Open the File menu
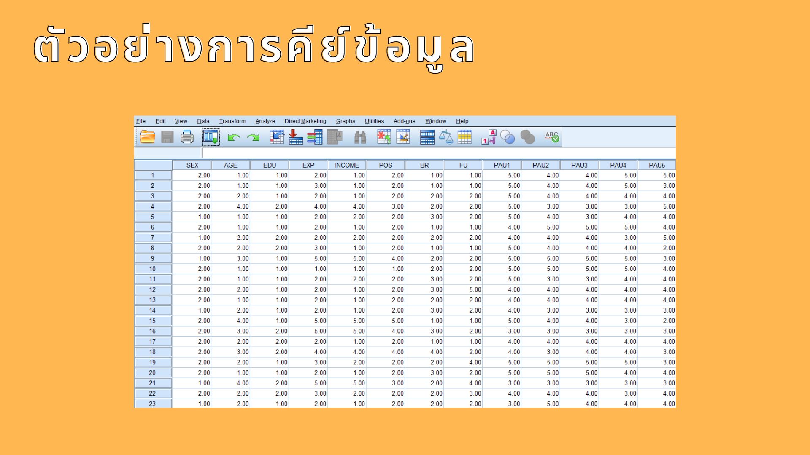Screen dimensions: 810x455 point(141,121)
